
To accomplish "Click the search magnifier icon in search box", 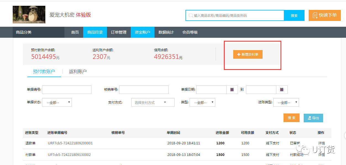I will (x=191, y=16).
